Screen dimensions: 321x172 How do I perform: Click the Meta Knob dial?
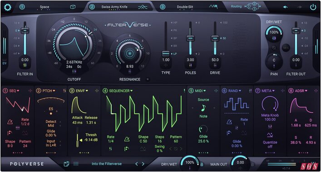tap(270, 104)
